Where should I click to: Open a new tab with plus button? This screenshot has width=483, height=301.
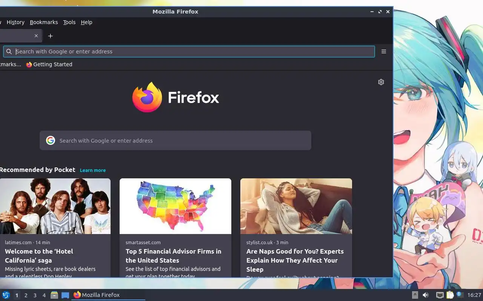(x=50, y=36)
